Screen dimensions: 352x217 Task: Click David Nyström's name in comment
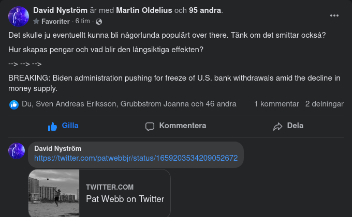[x=57, y=148]
